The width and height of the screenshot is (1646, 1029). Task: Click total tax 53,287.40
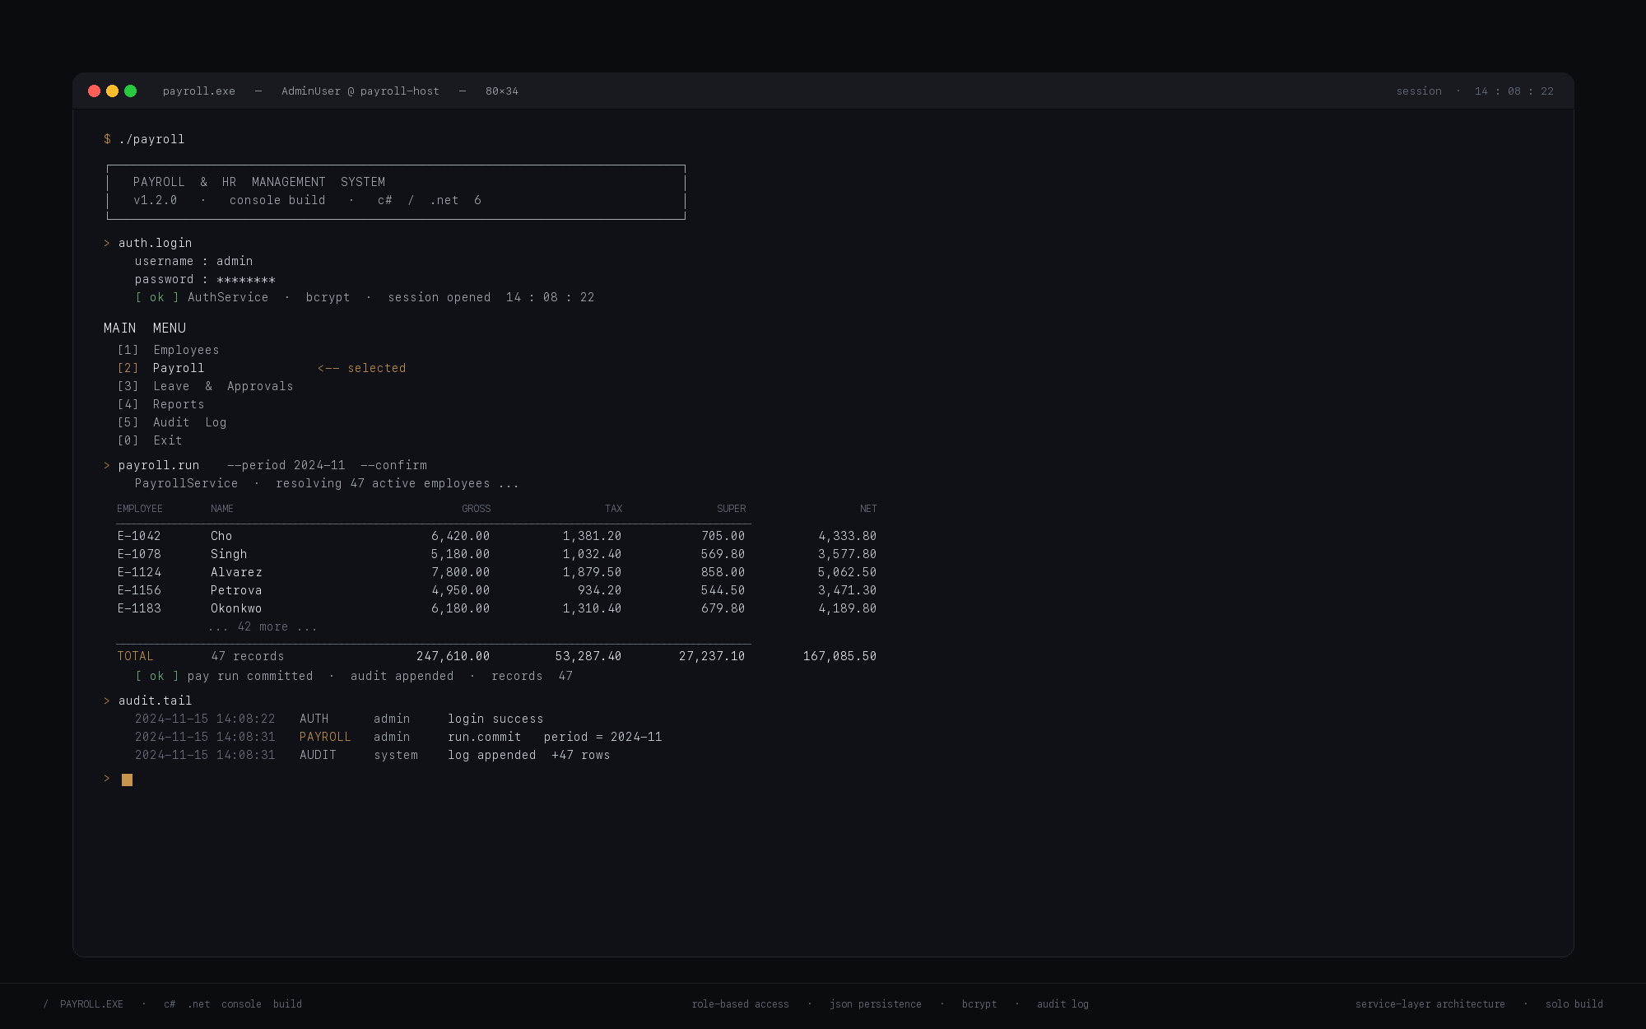[x=588, y=656]
